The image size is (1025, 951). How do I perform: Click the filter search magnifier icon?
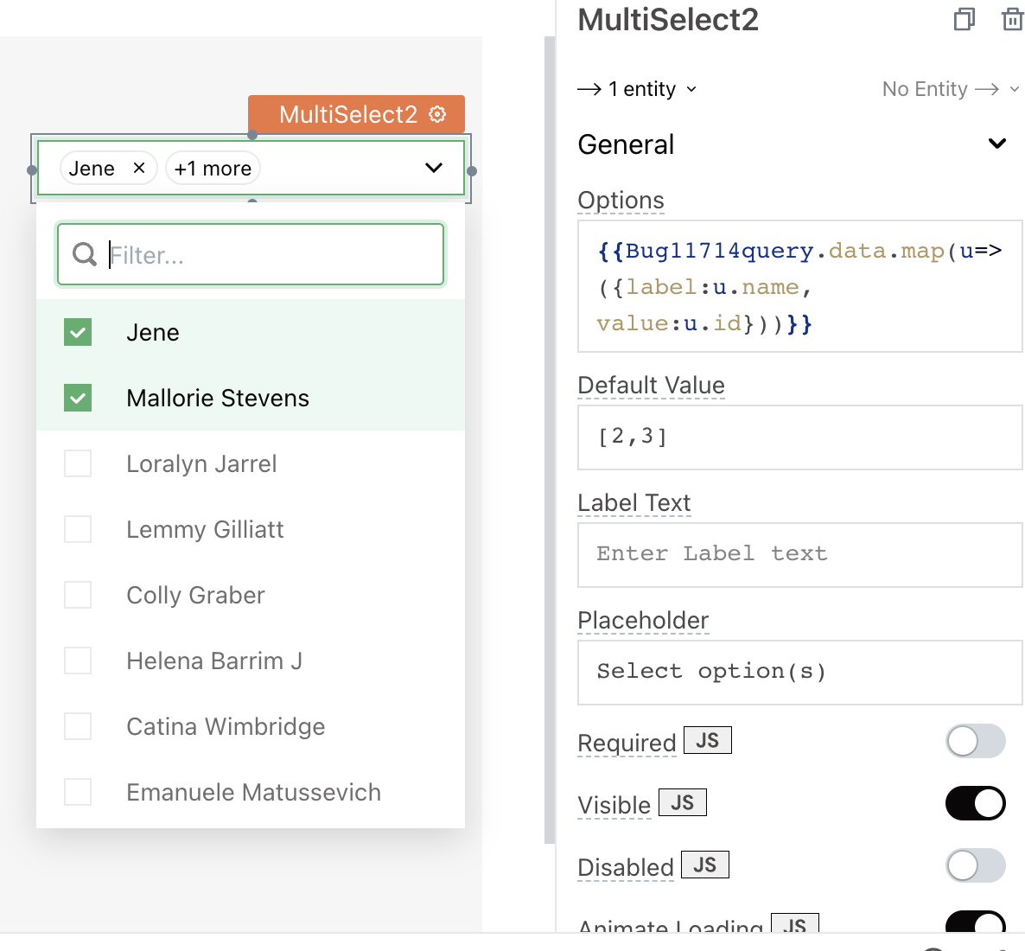(x=85, y=254)
